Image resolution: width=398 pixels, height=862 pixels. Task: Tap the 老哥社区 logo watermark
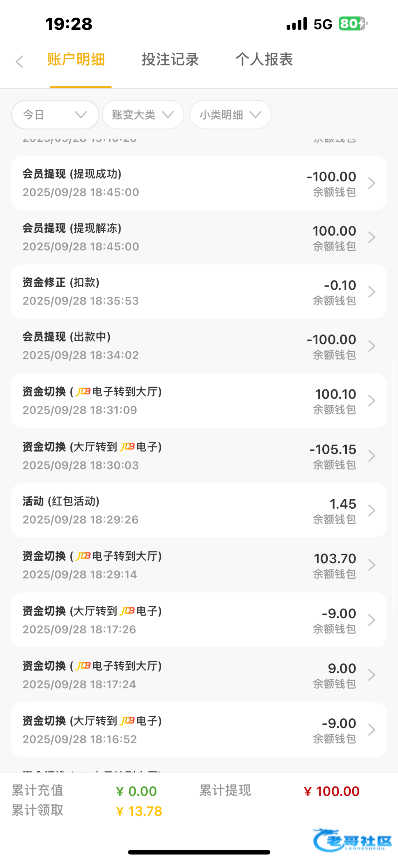pos(352,840)
